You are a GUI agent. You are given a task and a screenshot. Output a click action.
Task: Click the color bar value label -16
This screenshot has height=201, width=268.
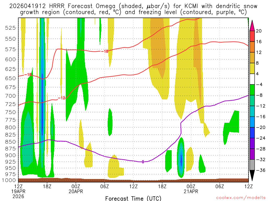click(260, 117)
